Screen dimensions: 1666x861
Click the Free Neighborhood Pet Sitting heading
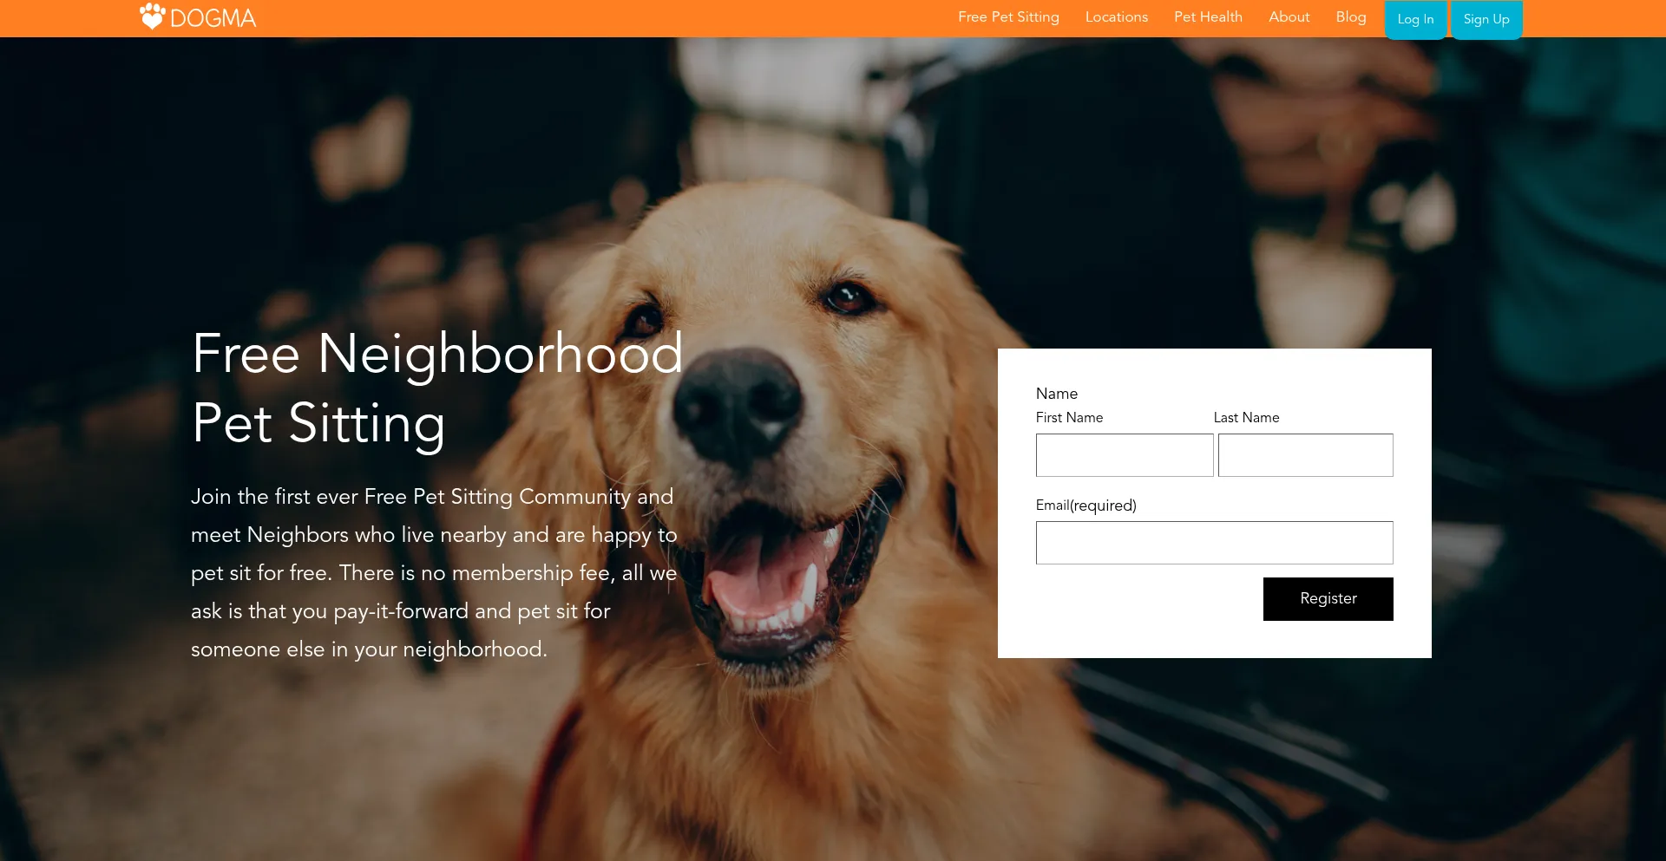coord(437,388)
